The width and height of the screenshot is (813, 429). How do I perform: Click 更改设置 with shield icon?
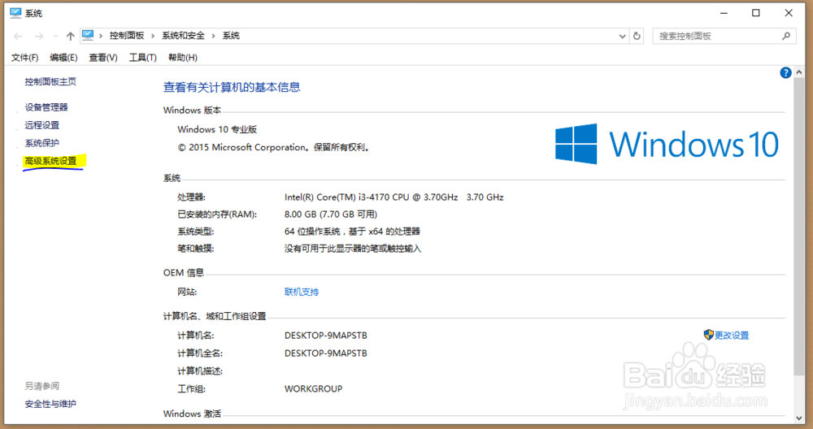(x=726, y=336)
